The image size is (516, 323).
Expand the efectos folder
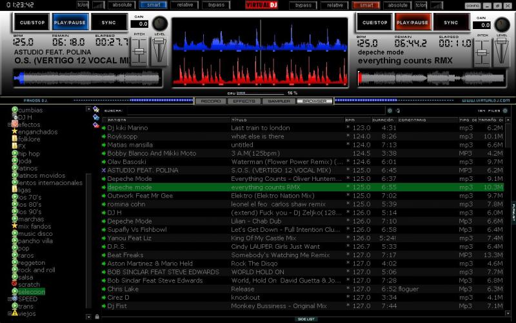(x=9, y=125)
